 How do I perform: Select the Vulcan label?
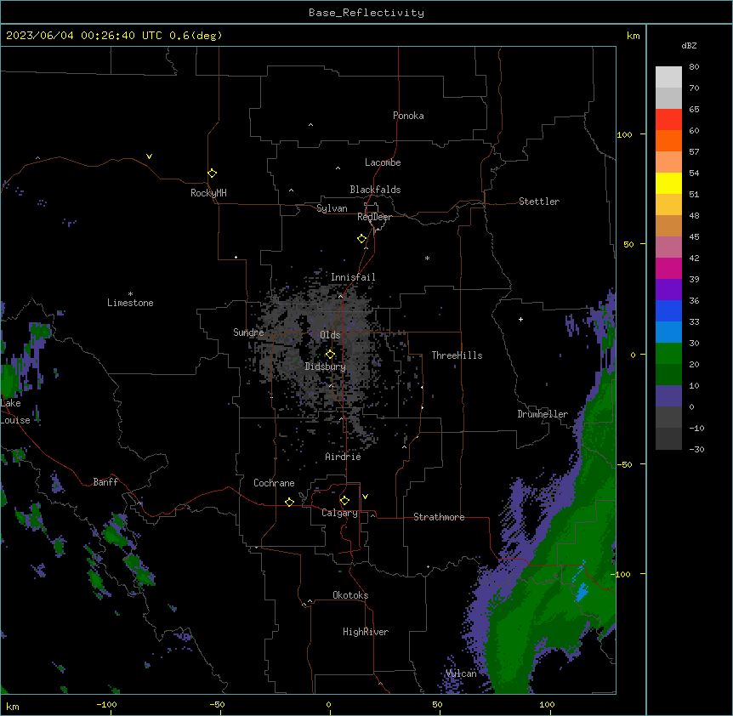pos(461,673)
